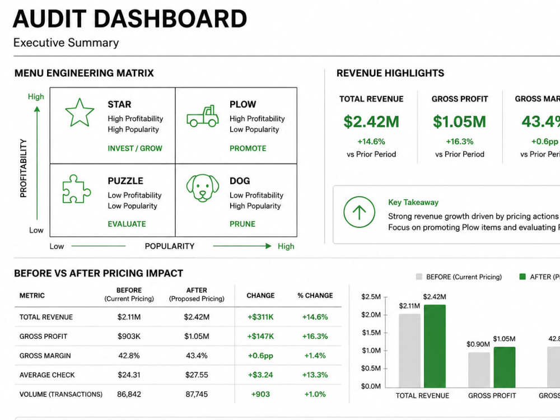Click the Star icon in the matrix

pos(80,113)
